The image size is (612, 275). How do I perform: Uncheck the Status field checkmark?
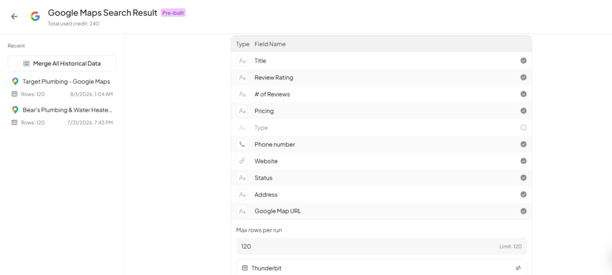click(524, 178)
